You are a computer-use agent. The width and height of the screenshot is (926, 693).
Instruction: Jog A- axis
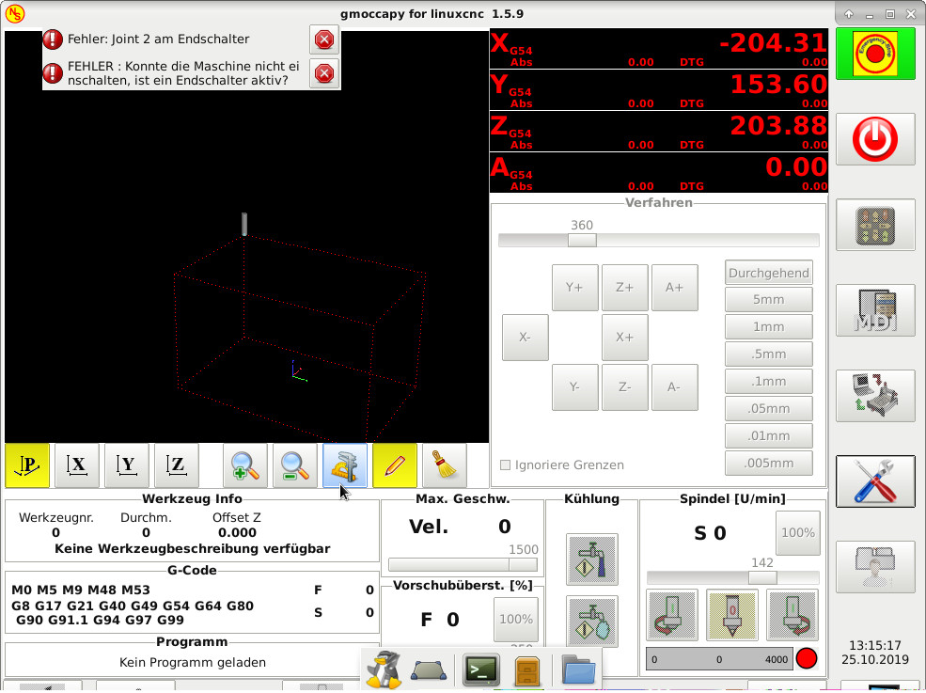coord(675,387)
